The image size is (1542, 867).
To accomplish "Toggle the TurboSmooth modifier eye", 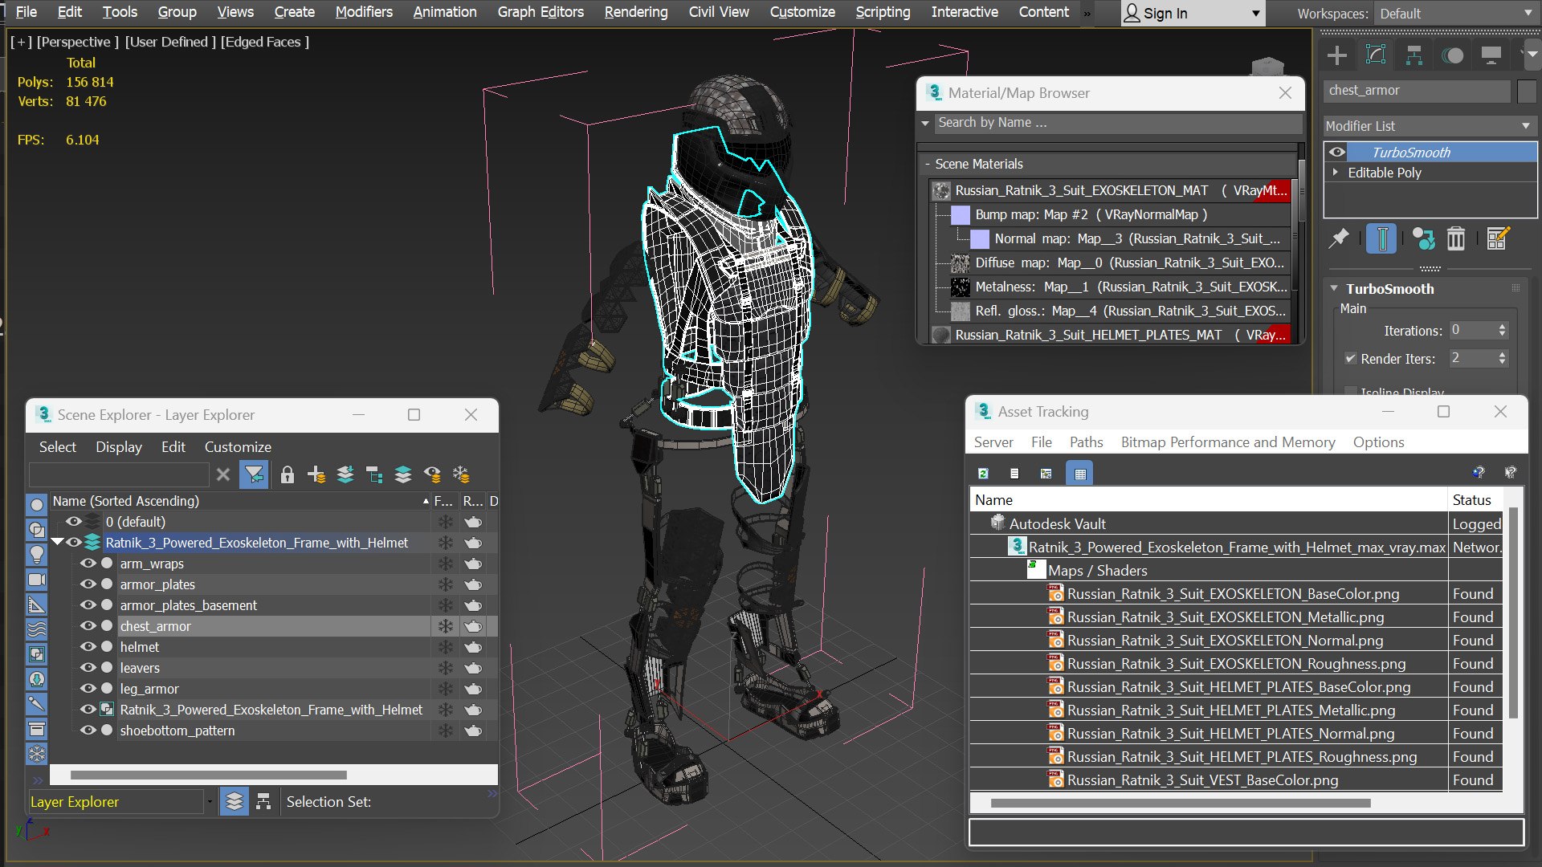I will point(1337,153).
